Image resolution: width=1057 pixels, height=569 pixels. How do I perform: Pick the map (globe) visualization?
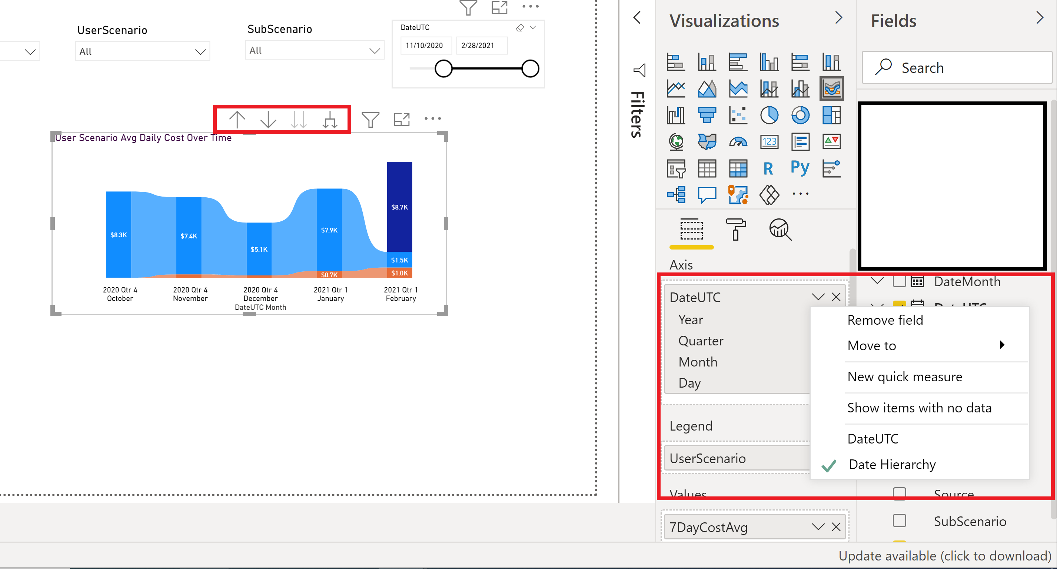[676, 142]
